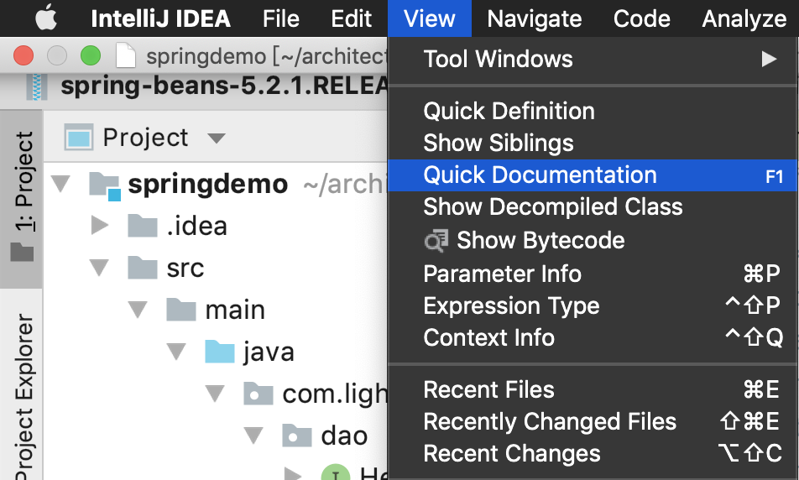Collapse the main folder
The height and width of the screenshot is (480, 799).
tap(138, 310)
